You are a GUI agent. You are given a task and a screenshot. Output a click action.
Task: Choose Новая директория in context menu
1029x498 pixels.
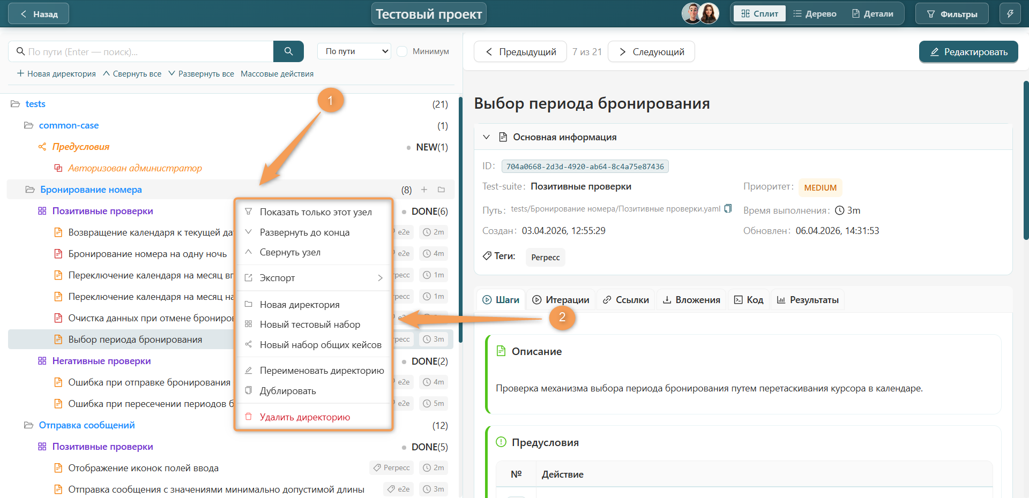pyautogui.click(x=314, y=305)
